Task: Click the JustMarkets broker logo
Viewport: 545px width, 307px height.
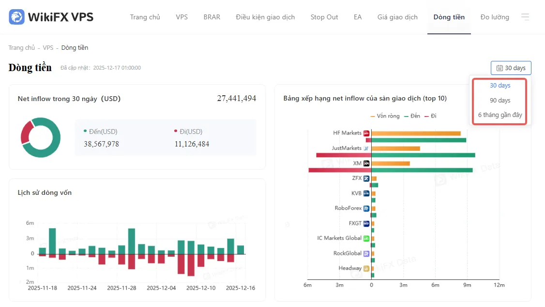Action: pos(366,148)
